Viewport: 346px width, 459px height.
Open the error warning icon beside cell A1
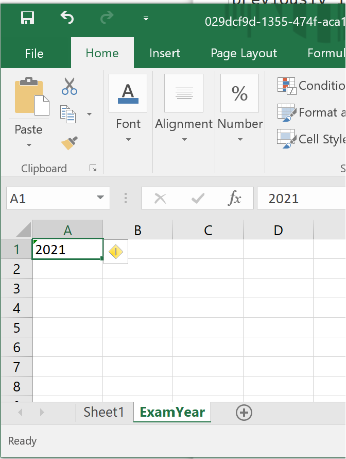(x=116, y=252)
